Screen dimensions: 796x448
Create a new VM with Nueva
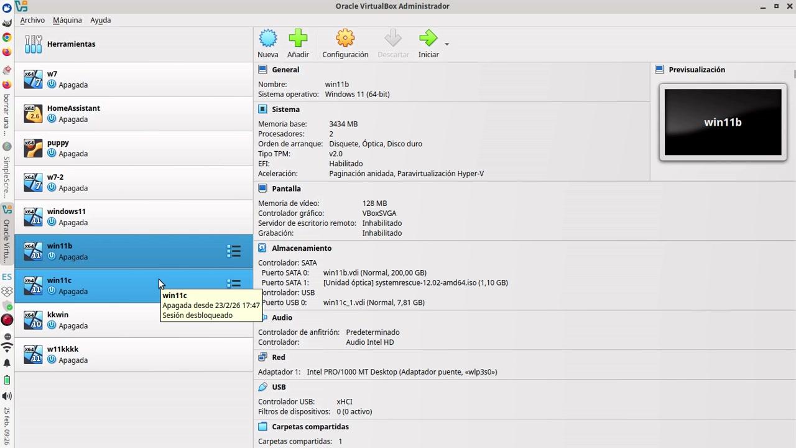click(268, 44)
